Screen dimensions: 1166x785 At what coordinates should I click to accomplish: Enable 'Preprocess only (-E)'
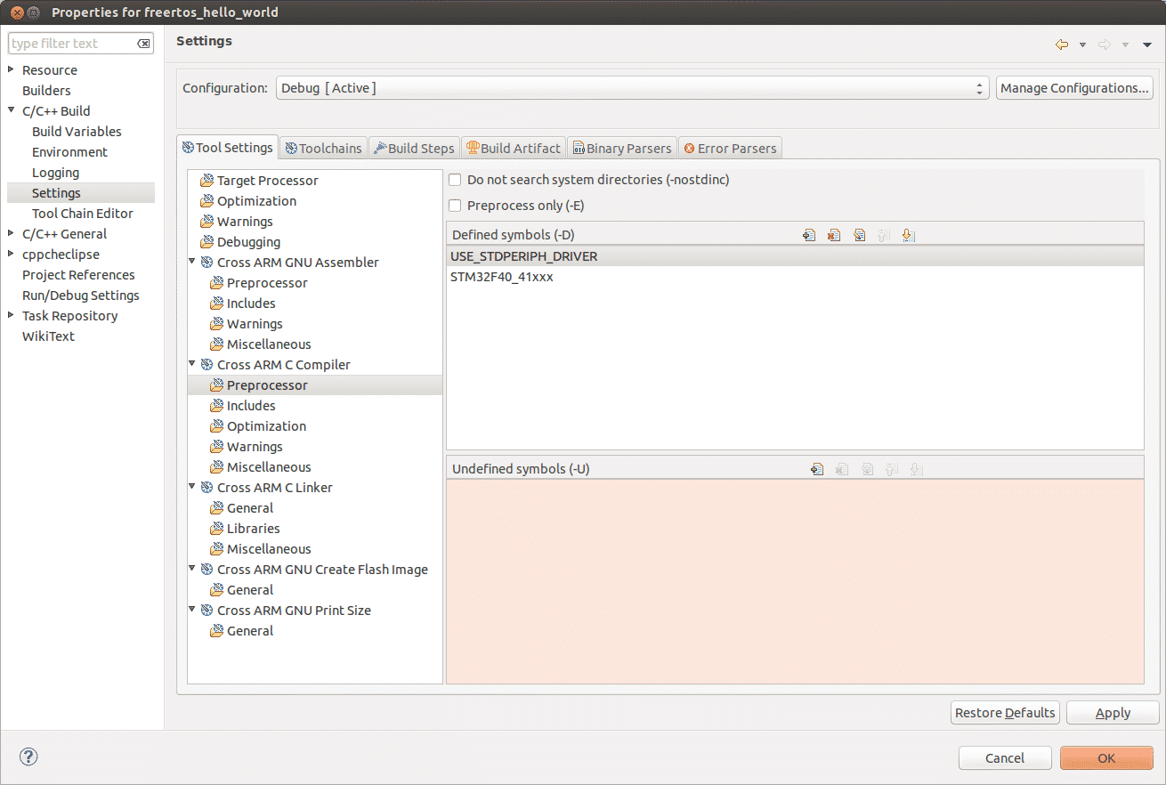click(x=455, y=205)
